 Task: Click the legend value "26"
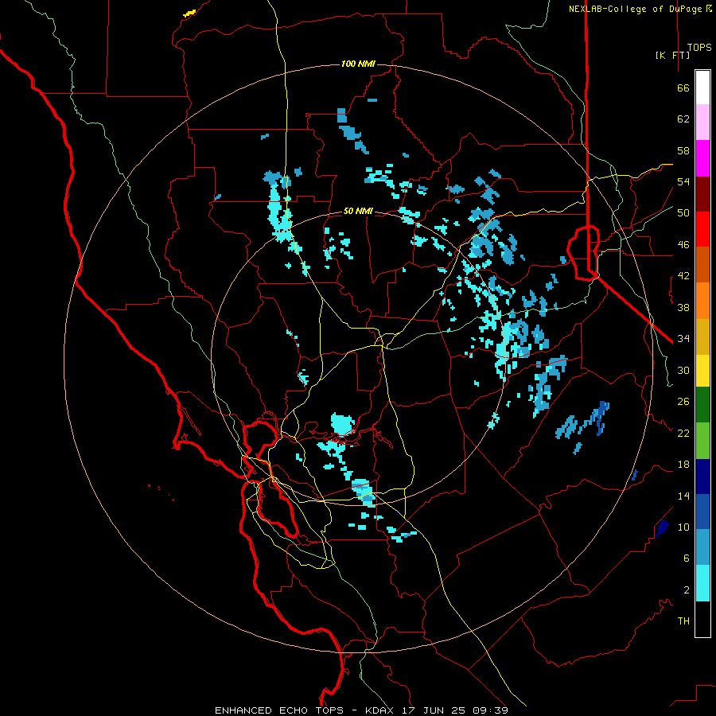click(x=683, y=402)
